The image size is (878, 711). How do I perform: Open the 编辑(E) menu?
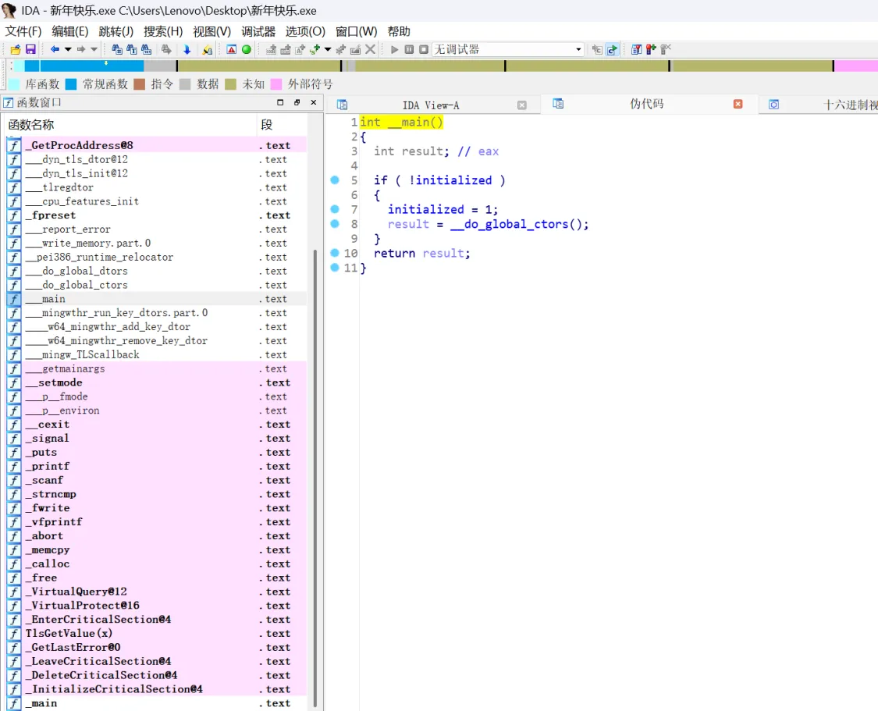(x=70, y=31)
